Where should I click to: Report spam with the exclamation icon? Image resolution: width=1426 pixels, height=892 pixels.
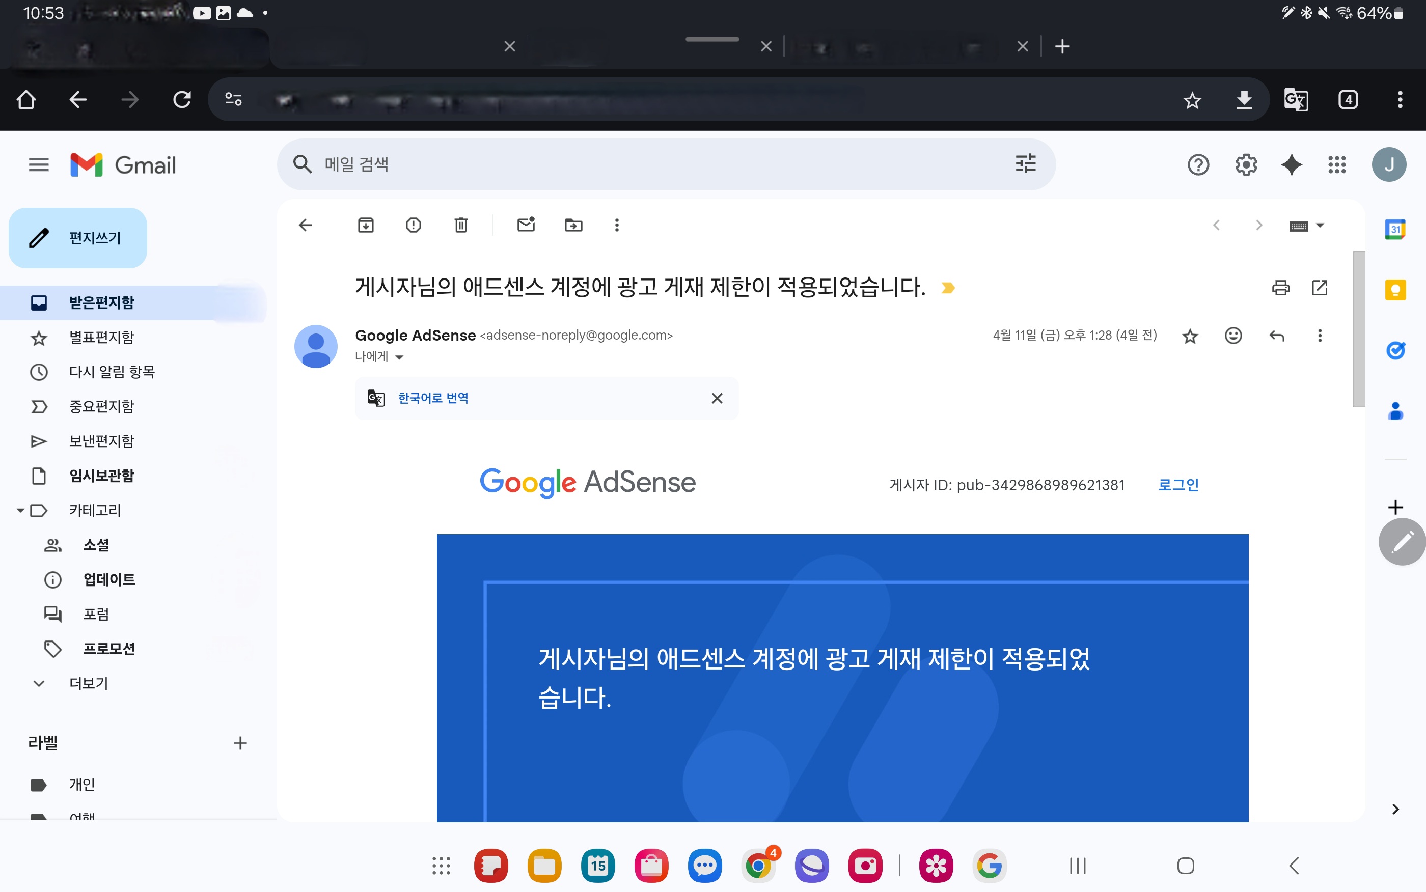click(413, 226)
